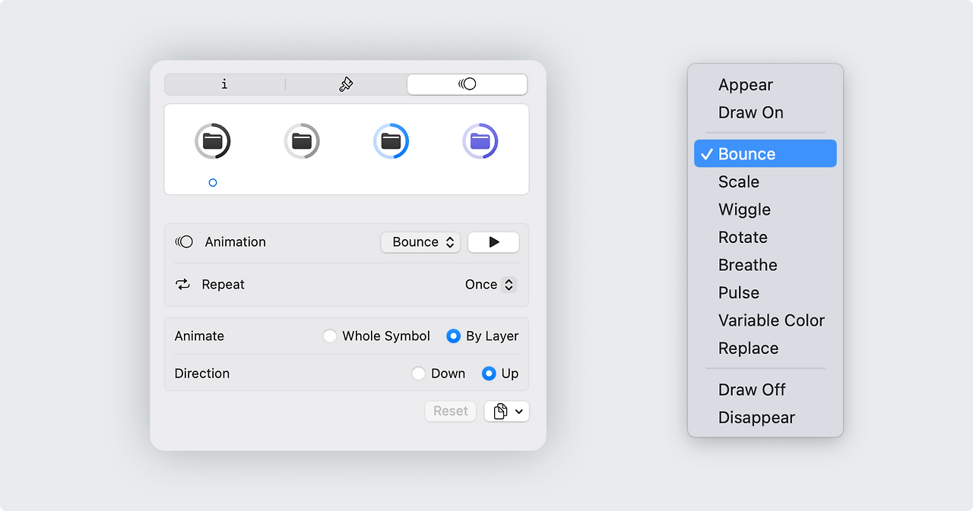Image resolution: width=973 pixels, height=511 pixels.
Task: Choose Scale from the animation menu
Action: coord(765,182)
